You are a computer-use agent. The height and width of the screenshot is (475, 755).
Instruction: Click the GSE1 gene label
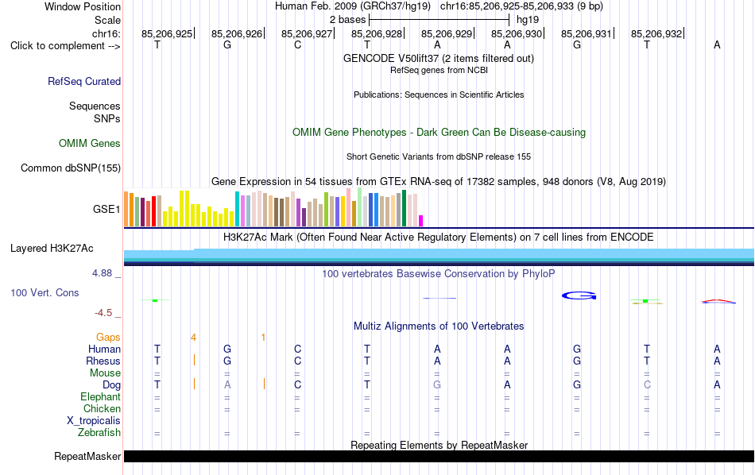106,209
